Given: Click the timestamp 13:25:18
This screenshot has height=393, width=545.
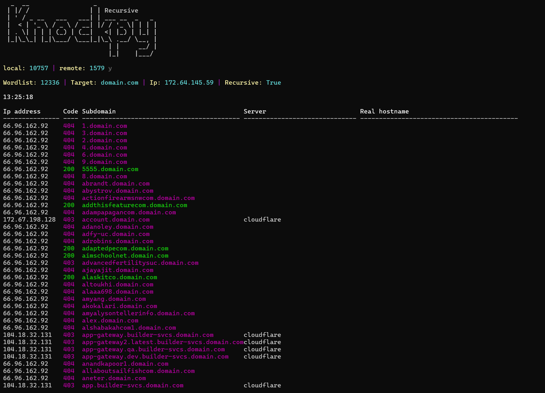Looking at the screenshot, I should [18, 97].
